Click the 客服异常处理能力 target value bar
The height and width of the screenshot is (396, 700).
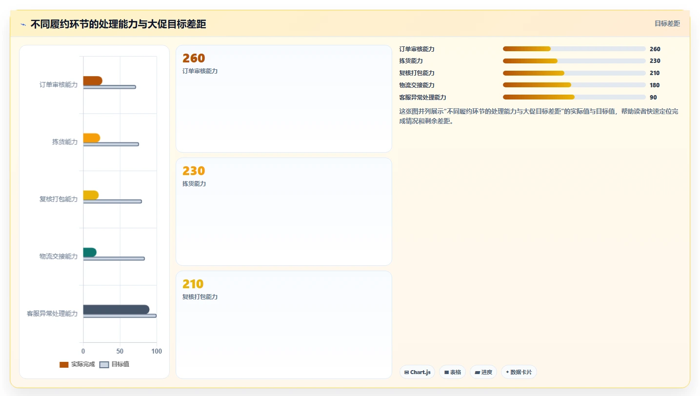pos(120,316)
